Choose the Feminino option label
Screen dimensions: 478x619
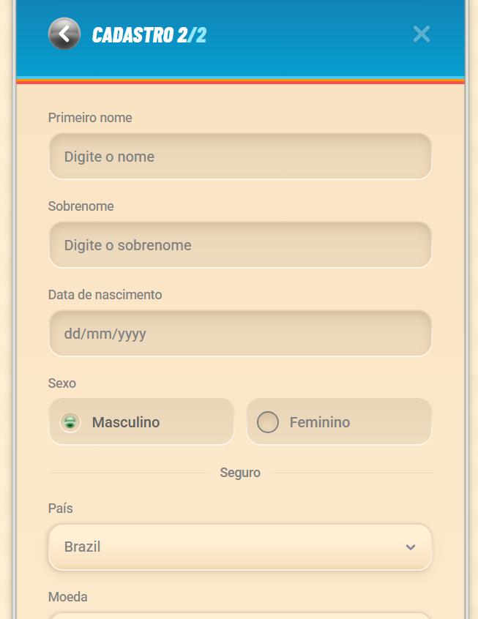(320, 422)
